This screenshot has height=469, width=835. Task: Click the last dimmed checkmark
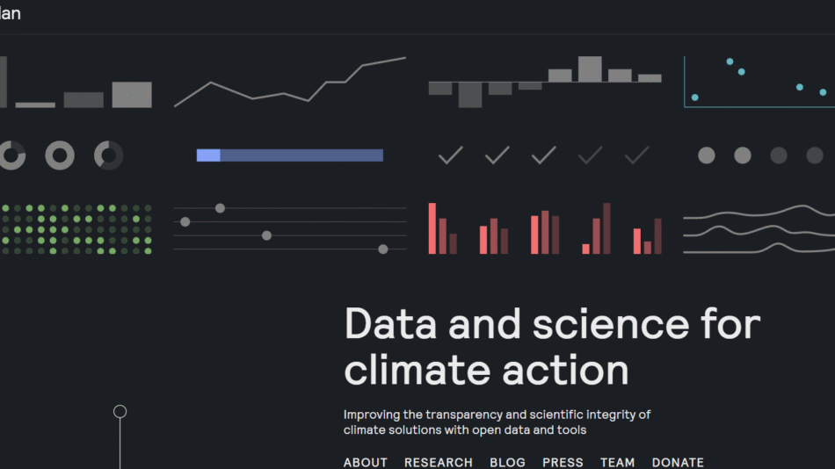[x=637, y=155]
